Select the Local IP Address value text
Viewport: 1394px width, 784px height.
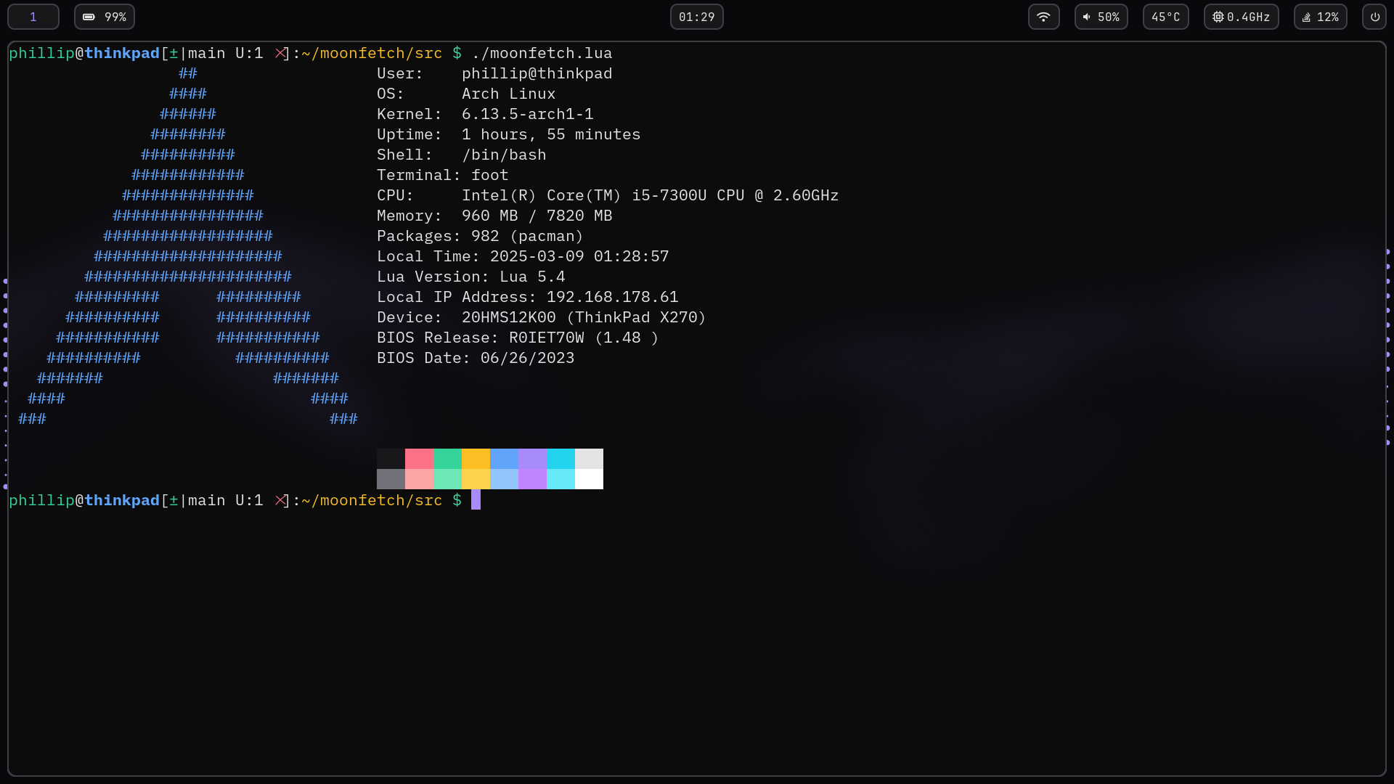pos(611,297)
